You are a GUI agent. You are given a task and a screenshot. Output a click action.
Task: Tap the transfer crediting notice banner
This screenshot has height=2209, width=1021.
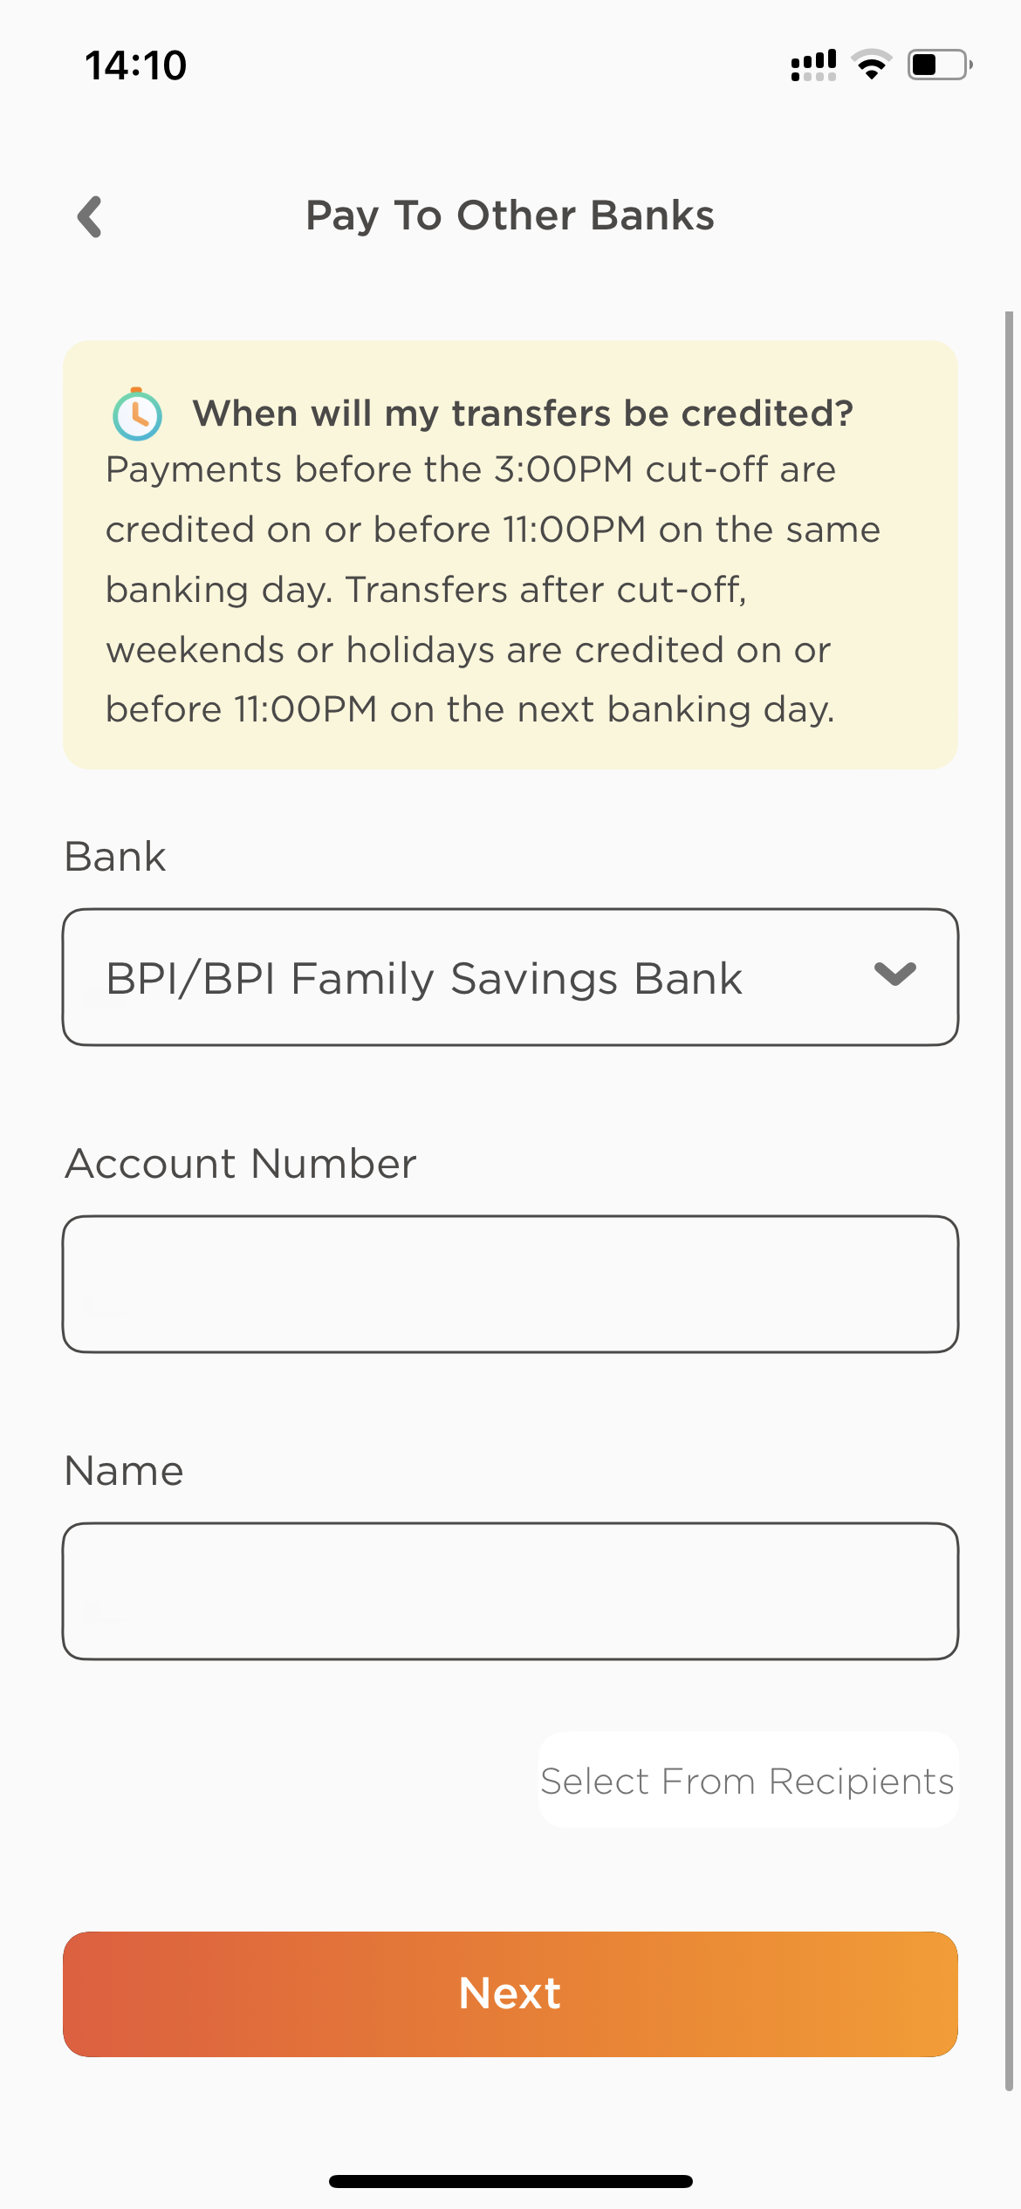510,554
